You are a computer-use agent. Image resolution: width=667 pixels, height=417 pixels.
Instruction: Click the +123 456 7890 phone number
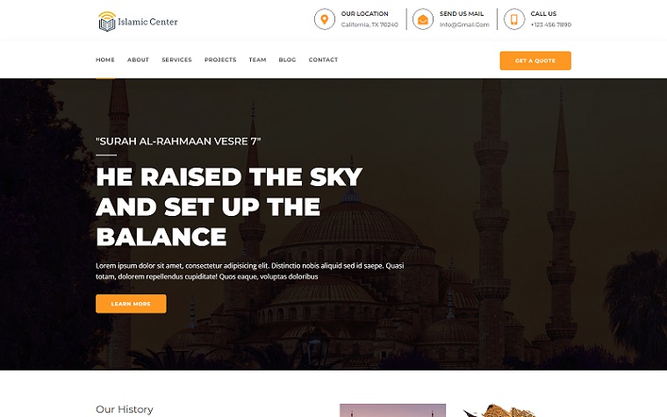point(551,25)
